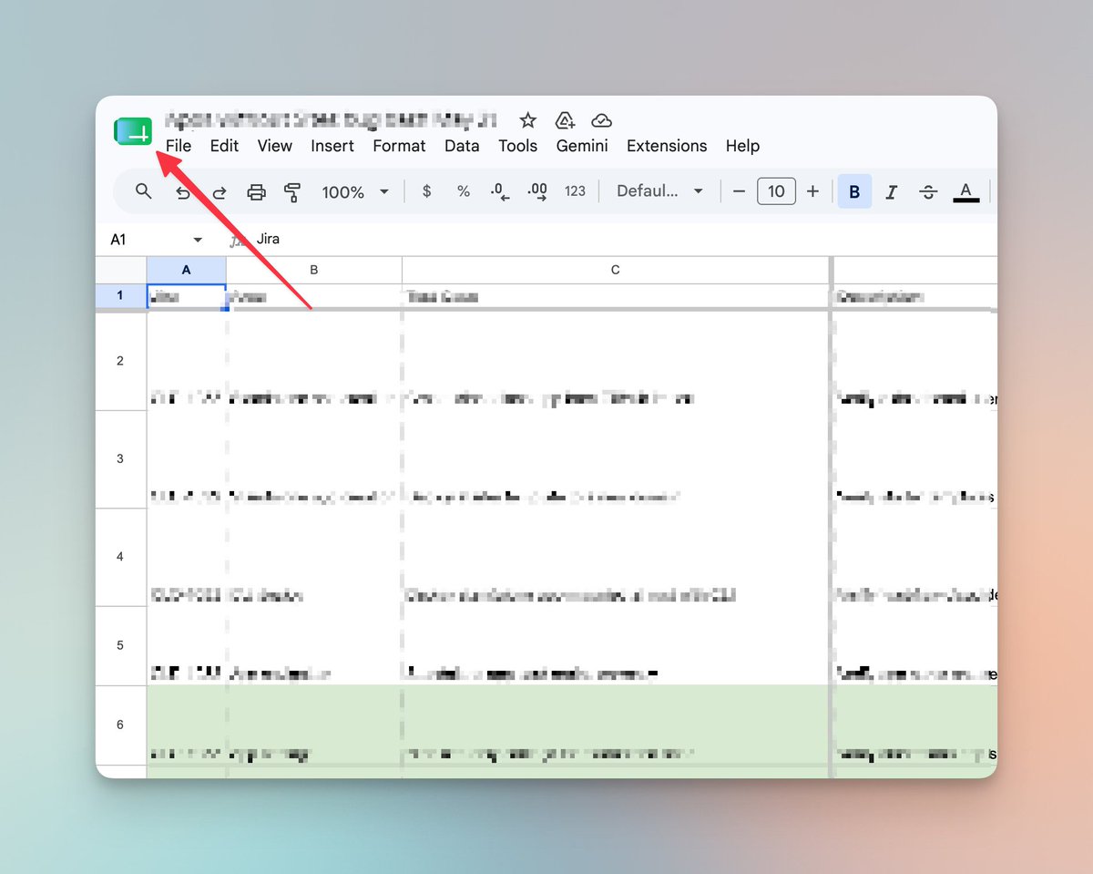Click the font size field showing 10
This screenshot has width=1093, height=874.
[x=776, y=191]
